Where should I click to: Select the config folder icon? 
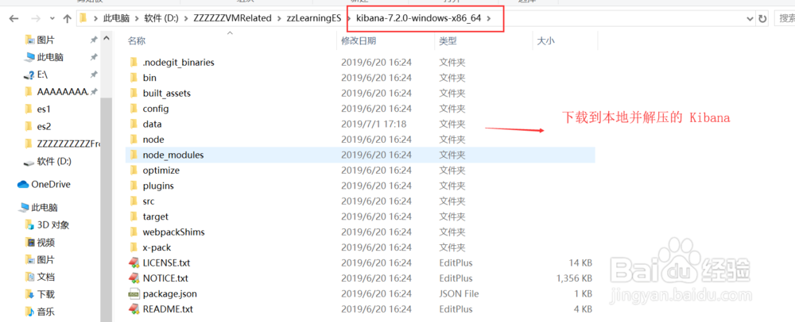tap(134, 108)
